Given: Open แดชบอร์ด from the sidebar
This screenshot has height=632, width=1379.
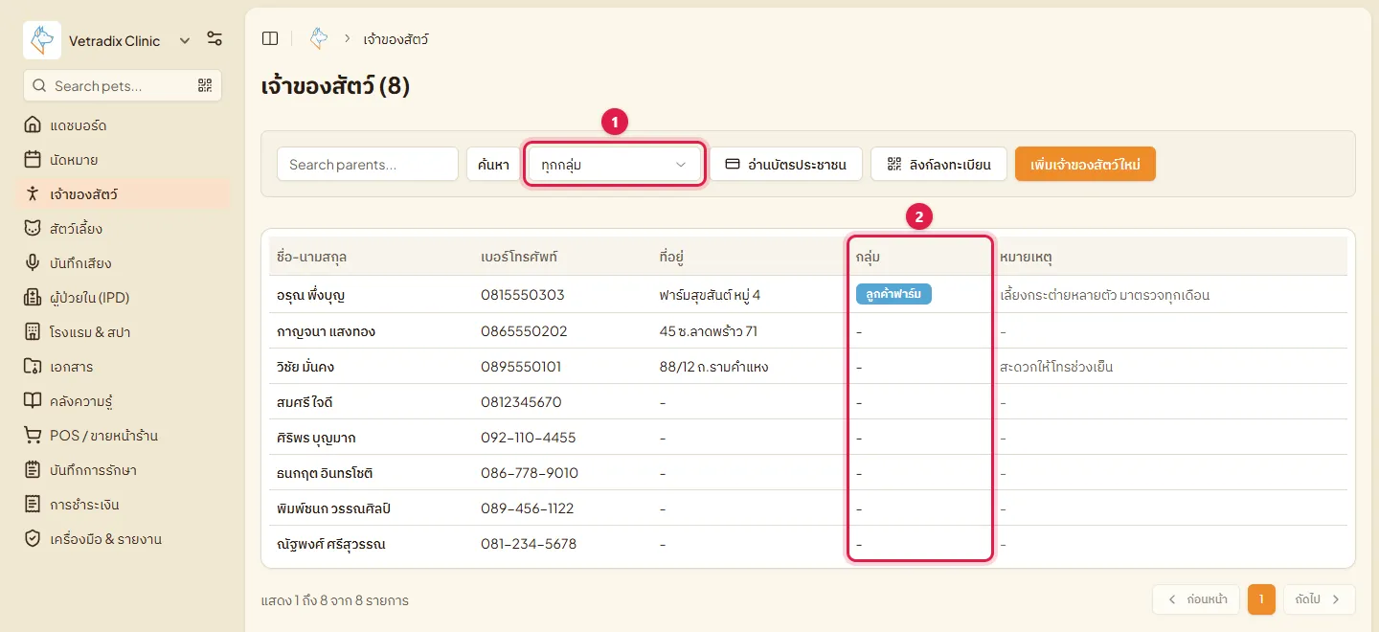Looking at the screenshot, I should [123, 125].
